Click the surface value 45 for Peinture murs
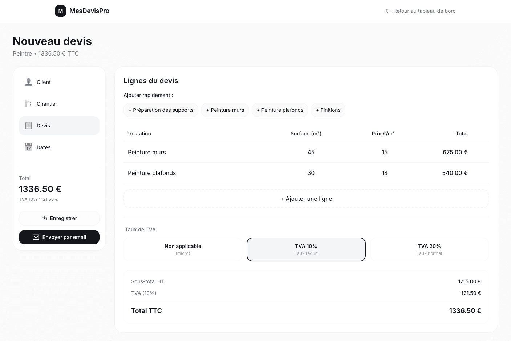 311,152
